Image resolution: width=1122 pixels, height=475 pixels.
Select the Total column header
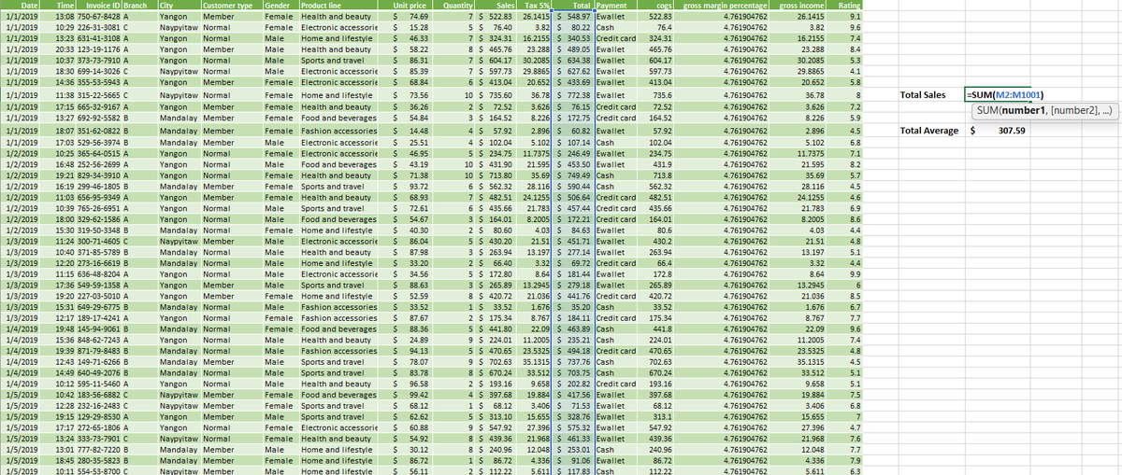[x=574, y=7]
